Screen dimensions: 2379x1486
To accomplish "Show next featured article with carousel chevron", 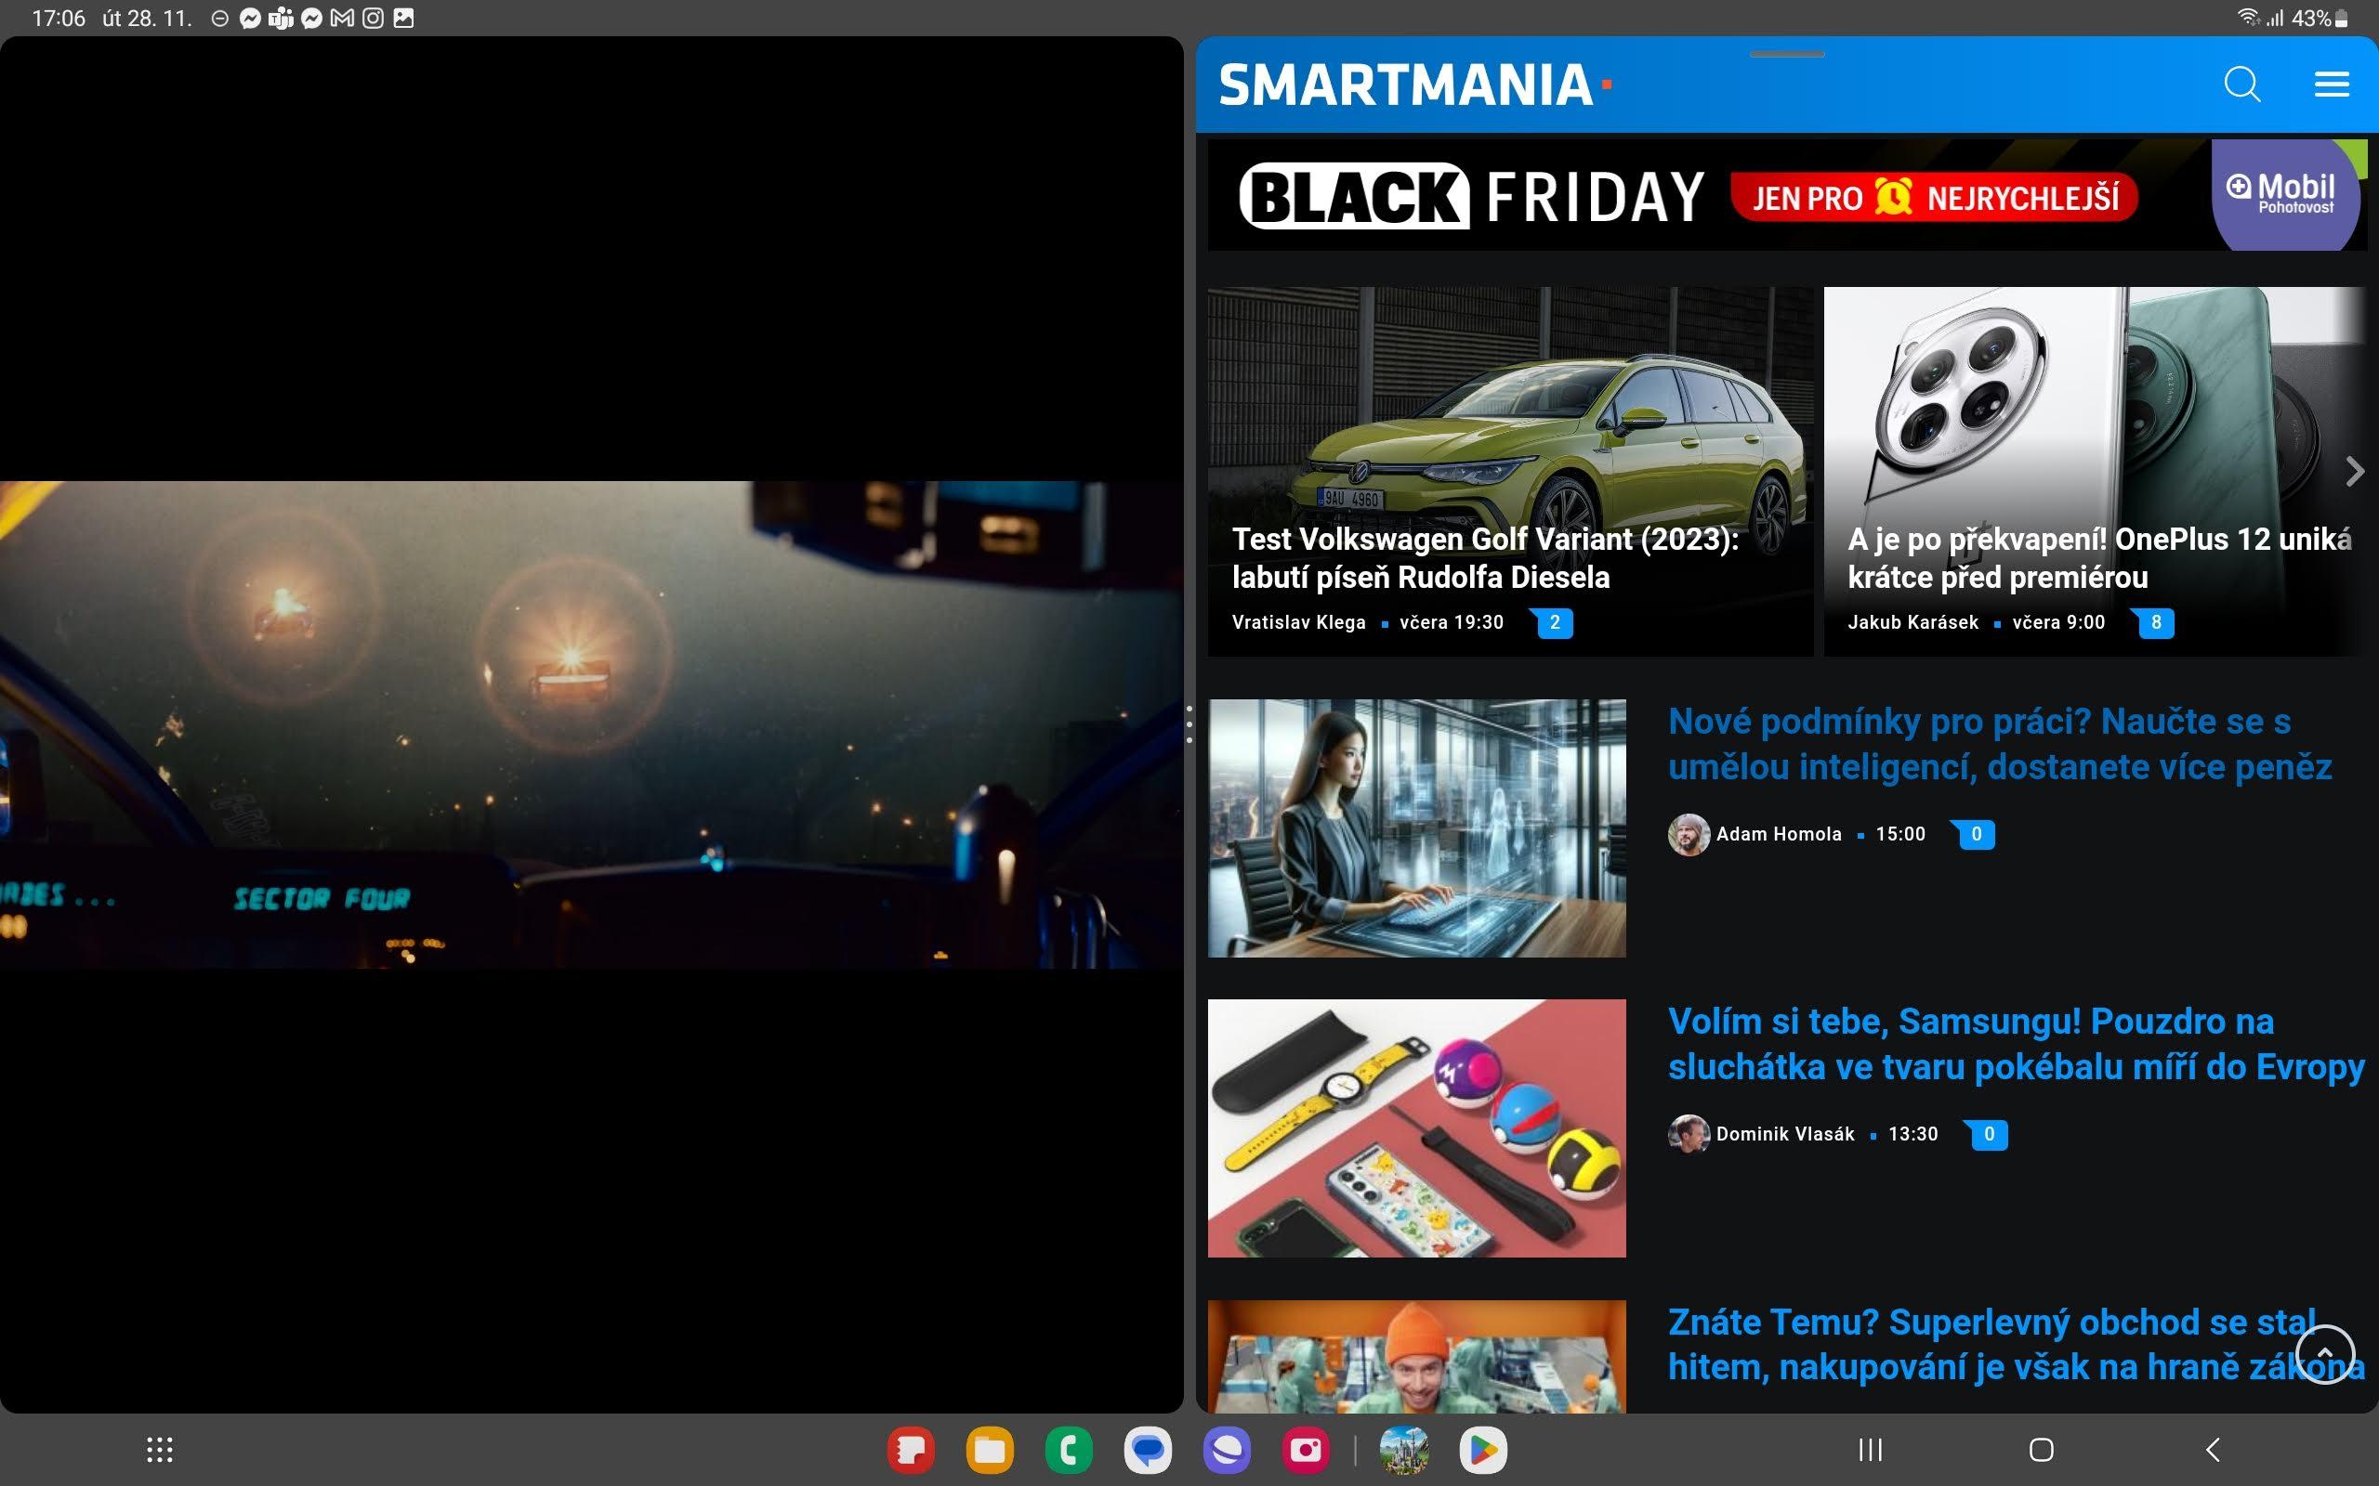I will click(2355, 472).
